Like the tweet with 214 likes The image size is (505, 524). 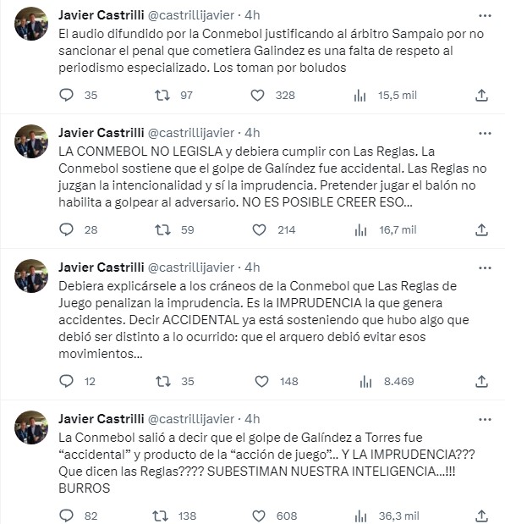259,230
